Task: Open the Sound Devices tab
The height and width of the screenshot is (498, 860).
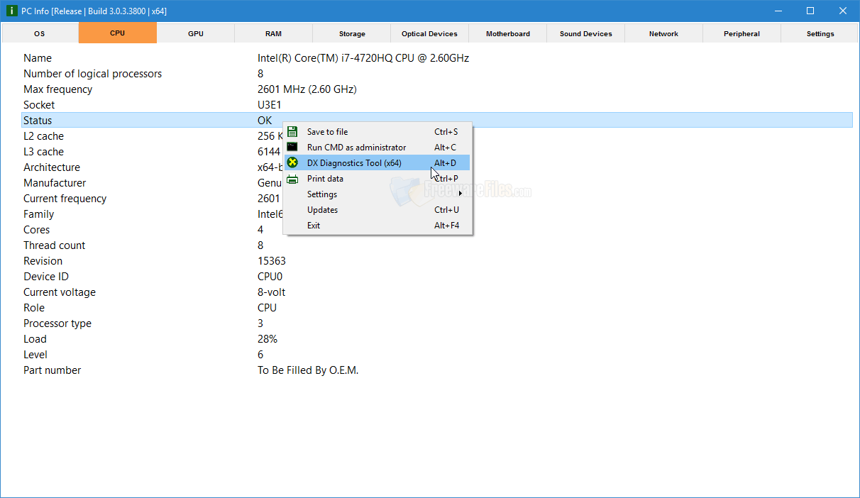Action: pyautogui.click(x=585, y=33)
